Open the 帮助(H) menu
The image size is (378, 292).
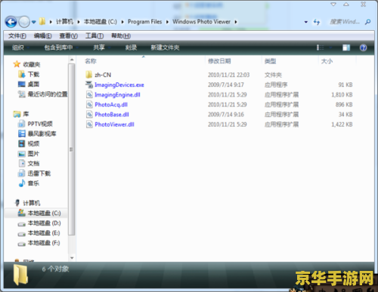[121, 36]
